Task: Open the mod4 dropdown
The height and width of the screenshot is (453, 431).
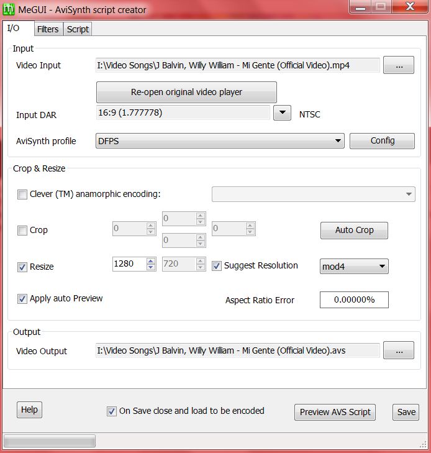Action: coord(354,267)
